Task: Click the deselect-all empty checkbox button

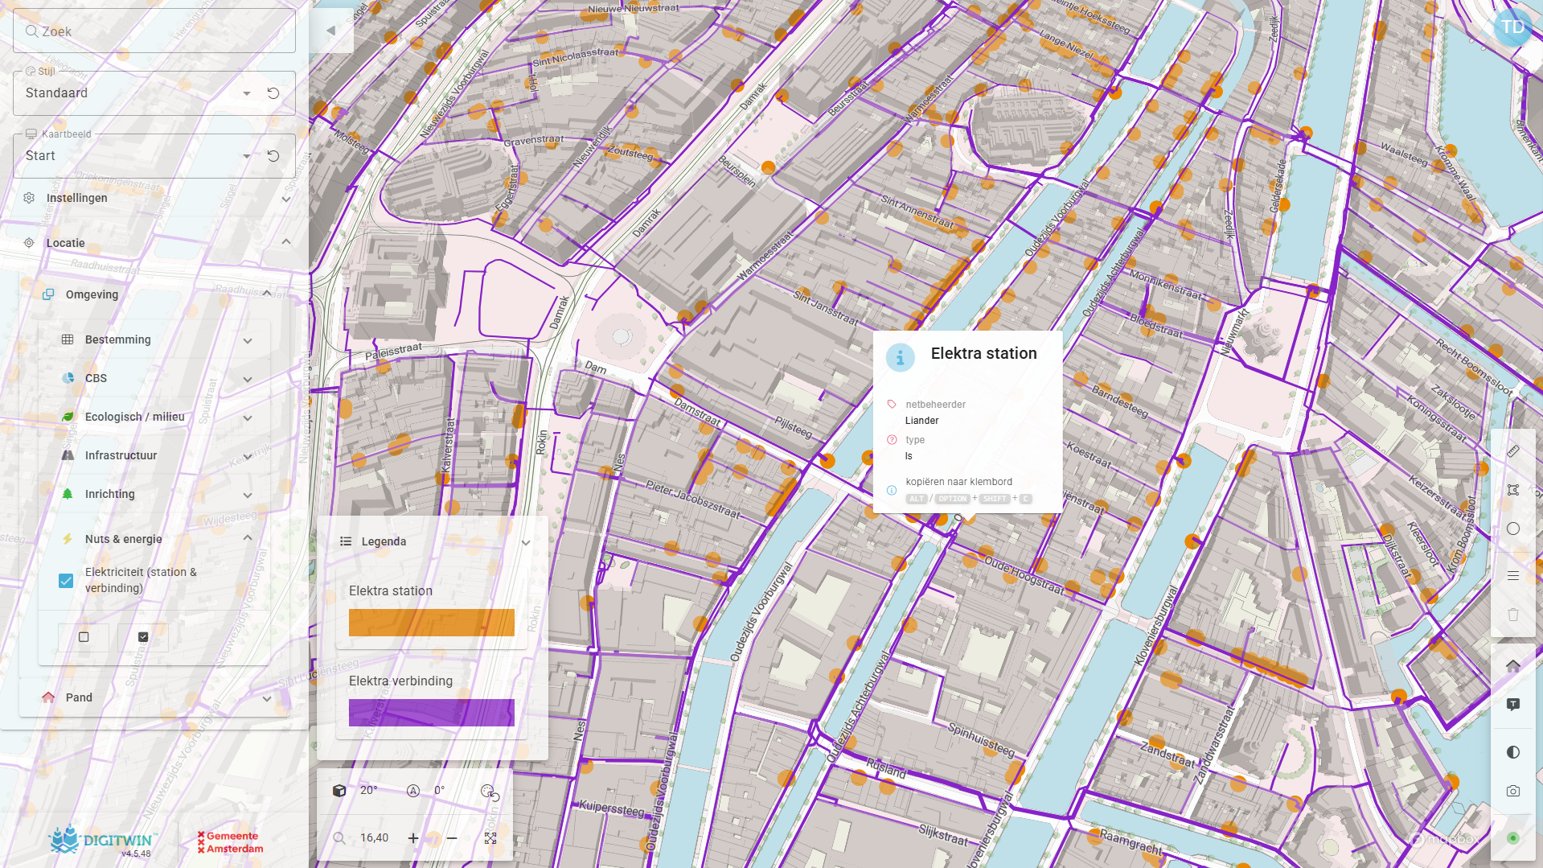Action: pos(84,637)
